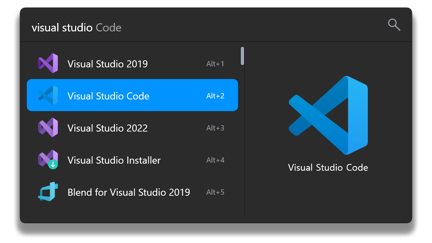
Task: Select the highlighted Visual Studio Code result
Action: click(x=108, y=96)
